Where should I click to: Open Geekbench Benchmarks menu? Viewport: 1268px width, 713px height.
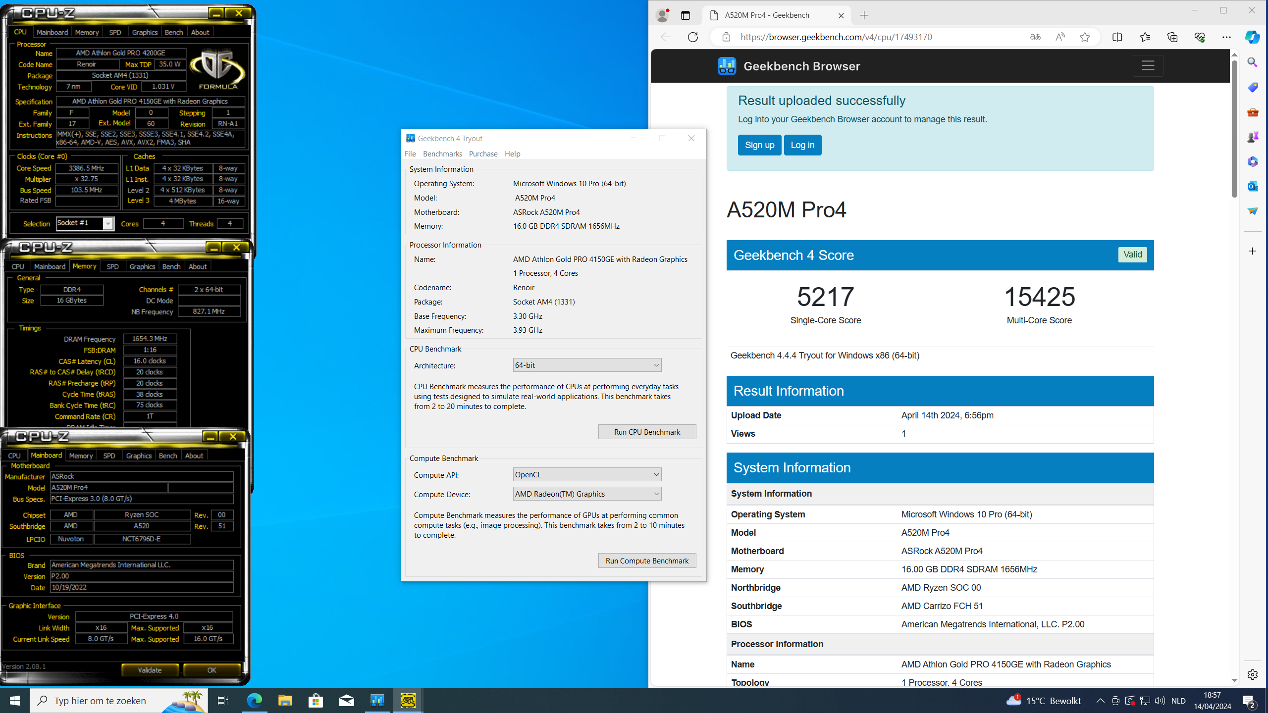pyautogui.click(x=442, y=154)
